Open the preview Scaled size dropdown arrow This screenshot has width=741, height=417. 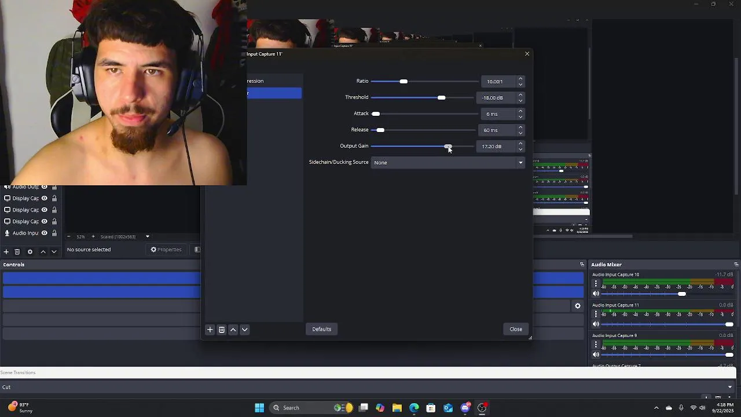[x=147, y=236]
